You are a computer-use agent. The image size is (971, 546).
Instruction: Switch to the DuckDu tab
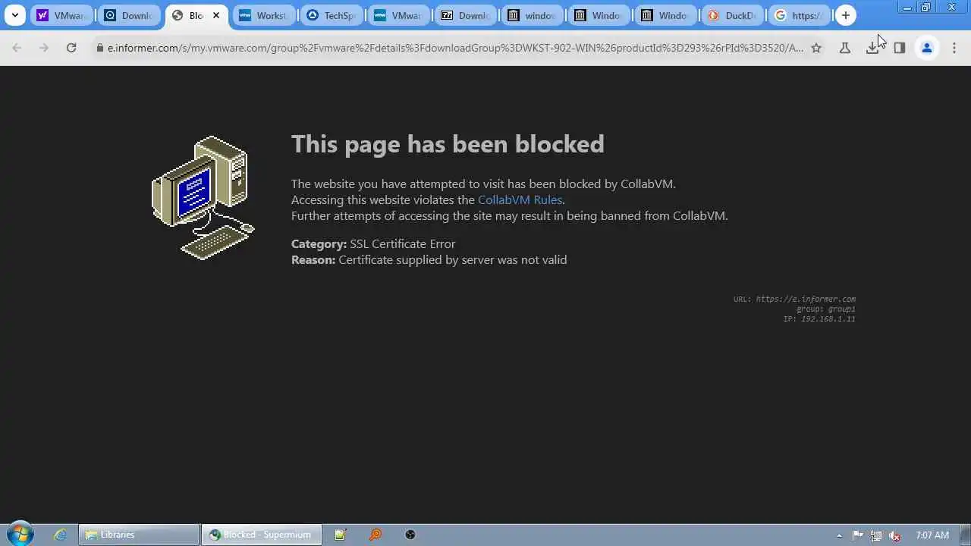(731, 15)
